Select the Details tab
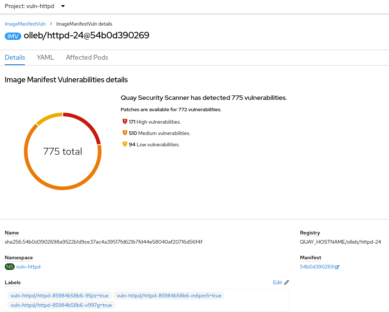 click(x=15, y=57)
